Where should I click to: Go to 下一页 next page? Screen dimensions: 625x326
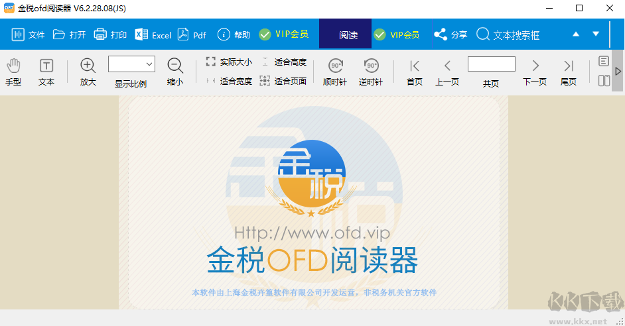(535, 72)
